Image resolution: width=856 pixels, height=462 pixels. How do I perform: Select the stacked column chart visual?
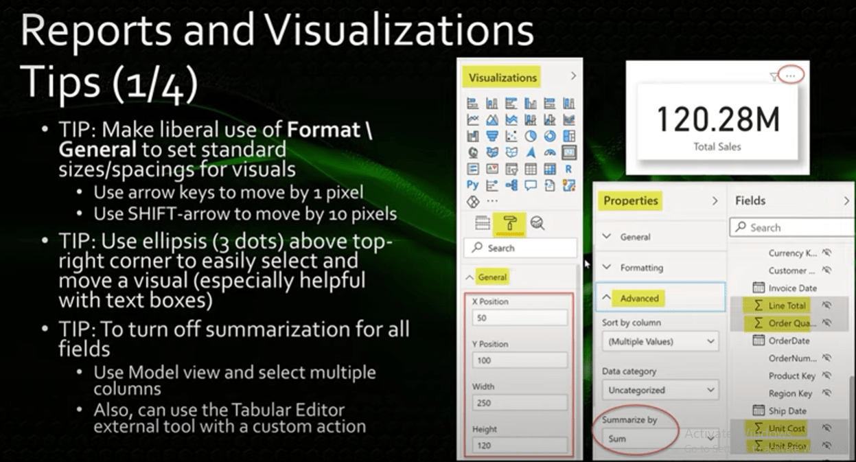492,104
